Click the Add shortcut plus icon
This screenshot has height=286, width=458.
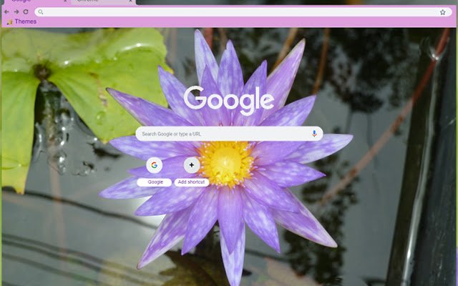(192, 165)
